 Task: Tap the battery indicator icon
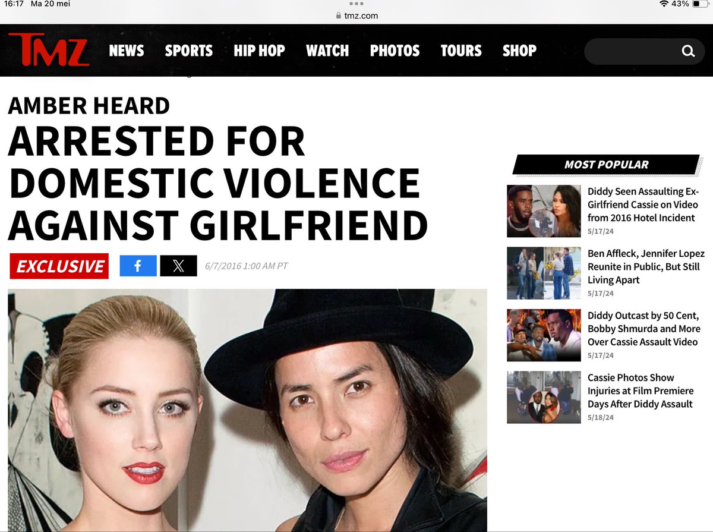701,4
